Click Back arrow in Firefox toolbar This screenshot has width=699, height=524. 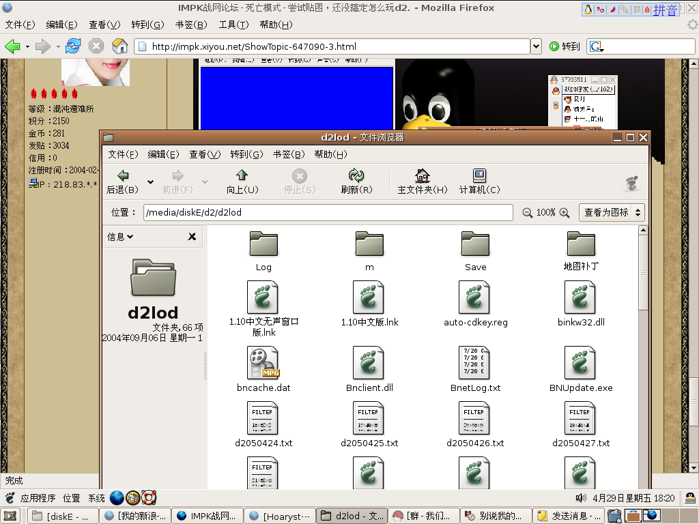tap(12, 46)
